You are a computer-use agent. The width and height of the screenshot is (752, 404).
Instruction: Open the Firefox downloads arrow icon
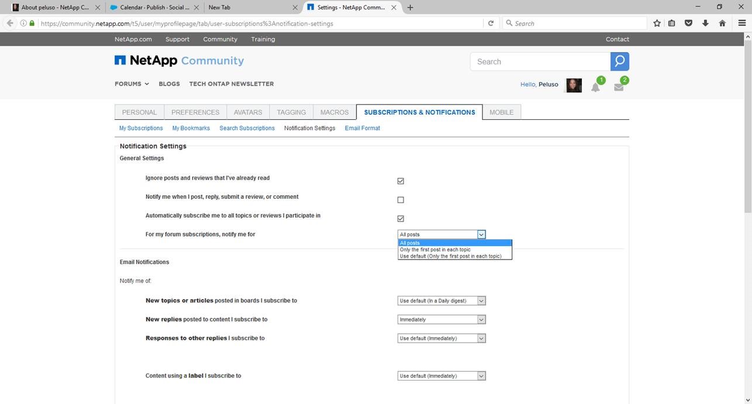pyautogui.click(x=705, y=23)
